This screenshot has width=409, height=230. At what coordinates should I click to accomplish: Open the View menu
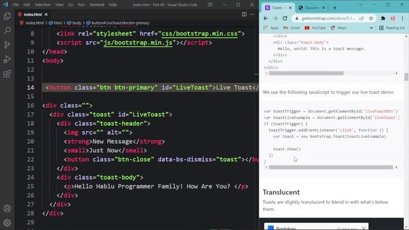click(59, 4)
